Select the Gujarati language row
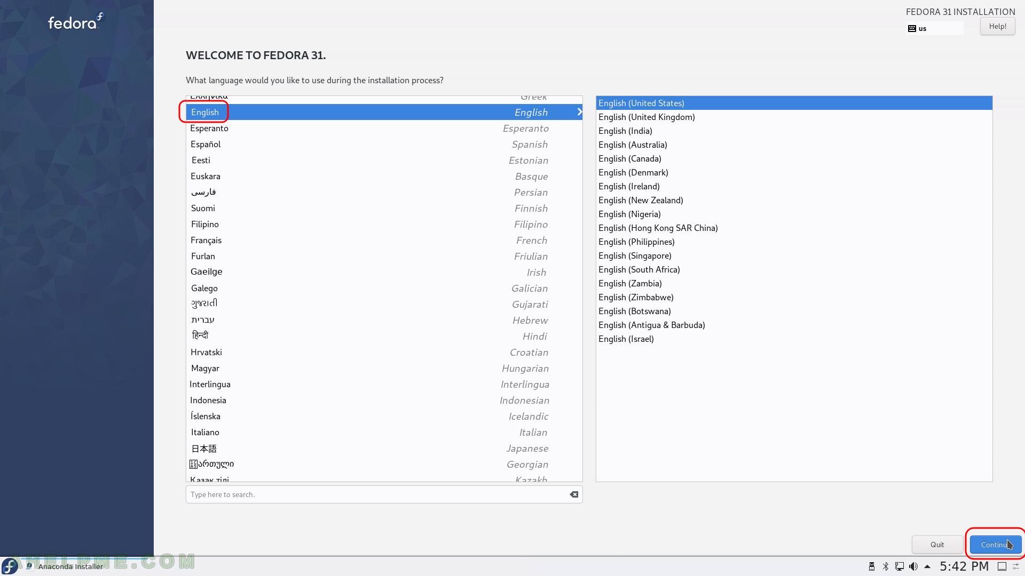Screen dimensions: 1025x576 point(384,304)
